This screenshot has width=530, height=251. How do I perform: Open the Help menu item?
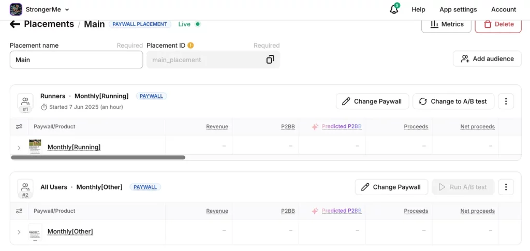418,9
